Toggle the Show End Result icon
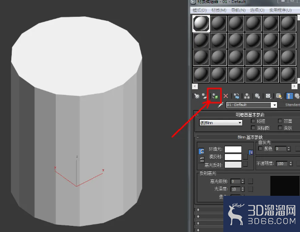The height and width of the screenshot is (232, 300). 289,96
